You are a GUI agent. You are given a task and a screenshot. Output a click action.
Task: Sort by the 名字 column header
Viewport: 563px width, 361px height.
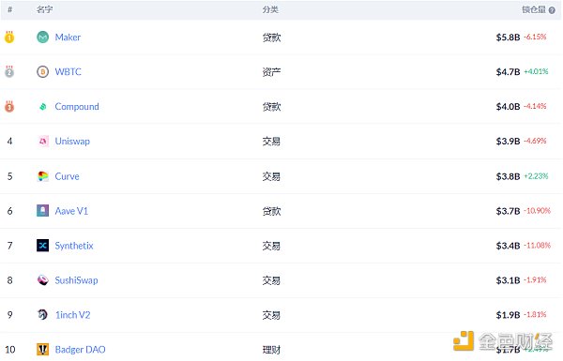pos(44,9)
